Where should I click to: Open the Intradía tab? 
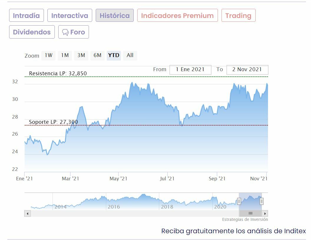26,16
